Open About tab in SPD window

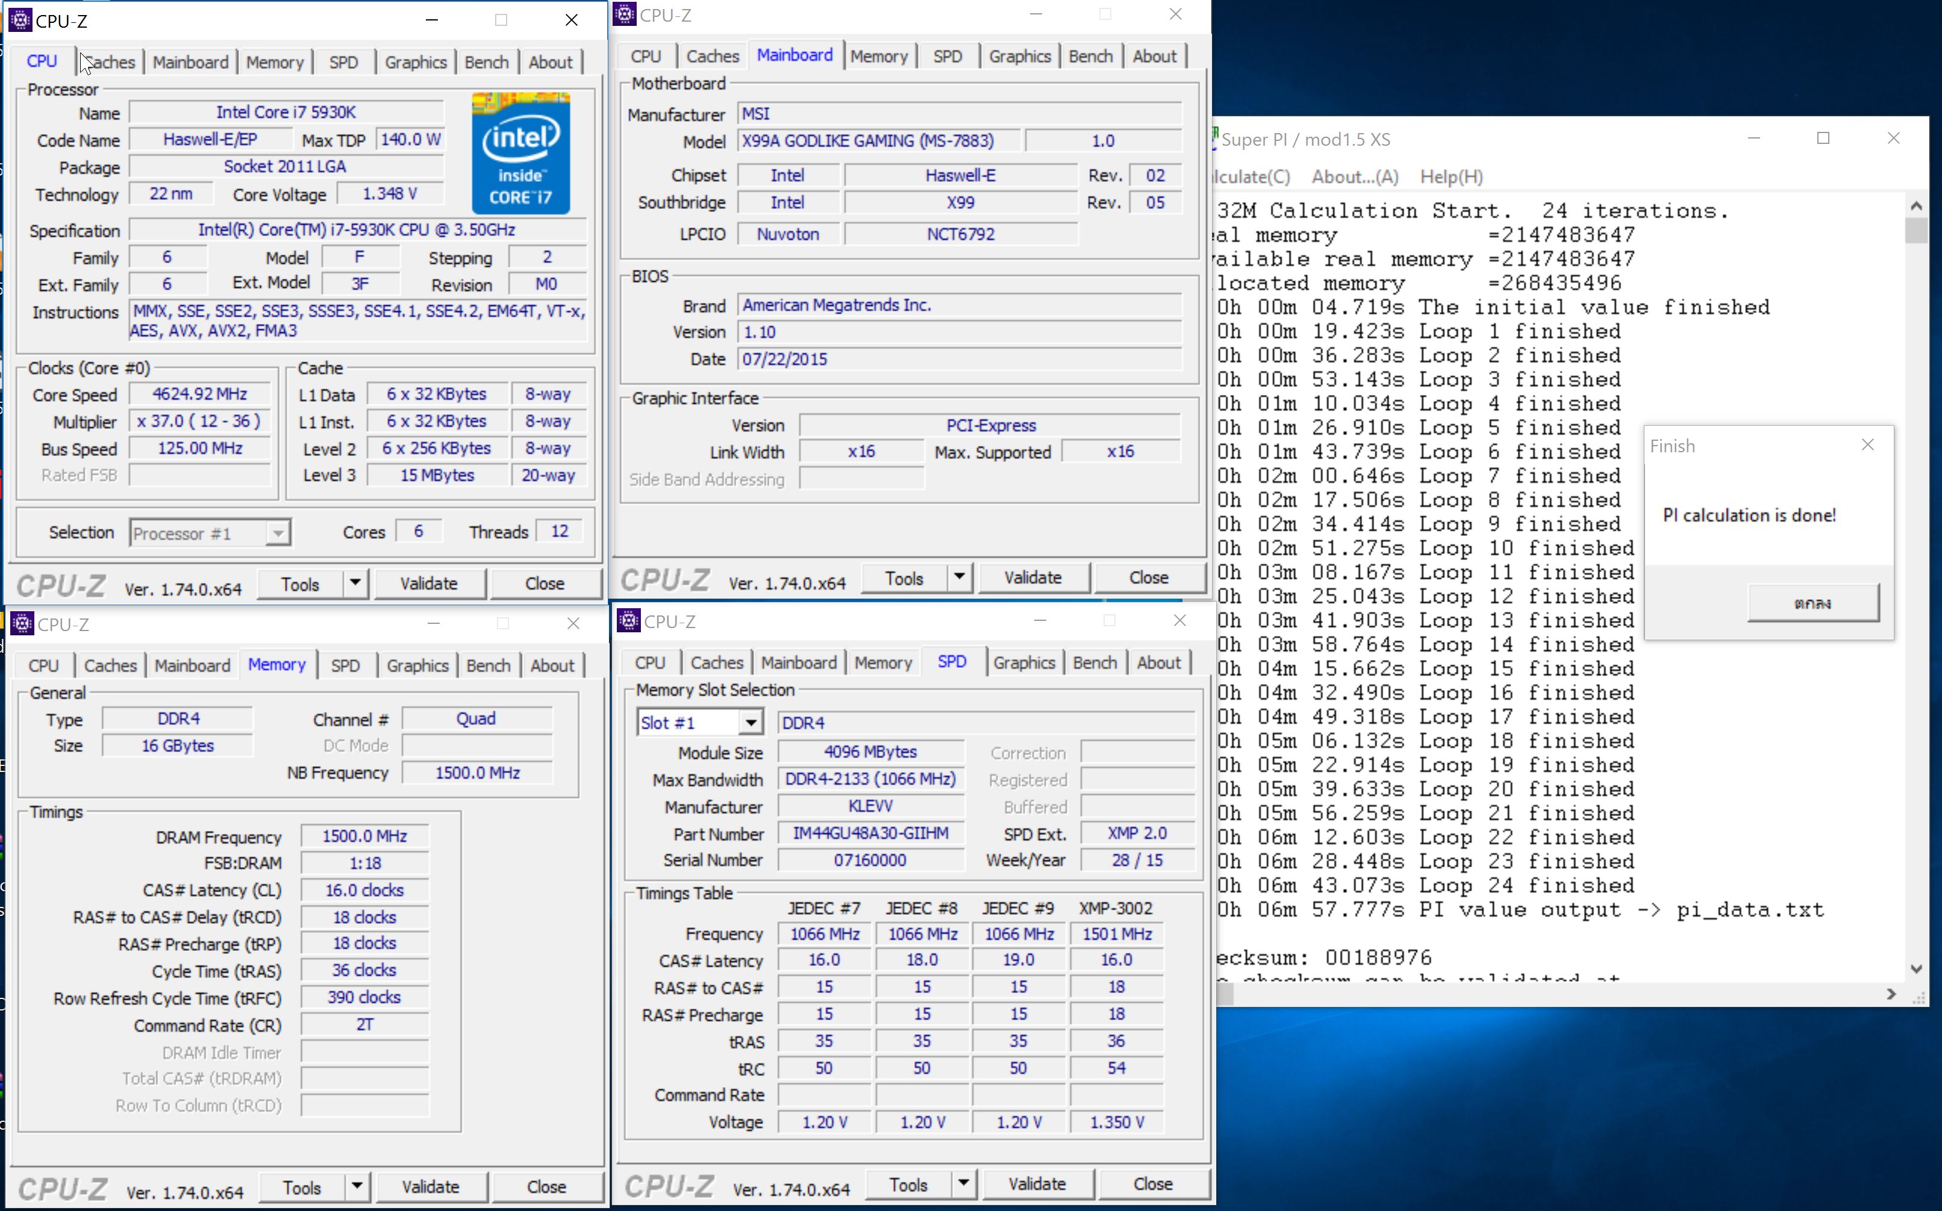coord(1158,662)
